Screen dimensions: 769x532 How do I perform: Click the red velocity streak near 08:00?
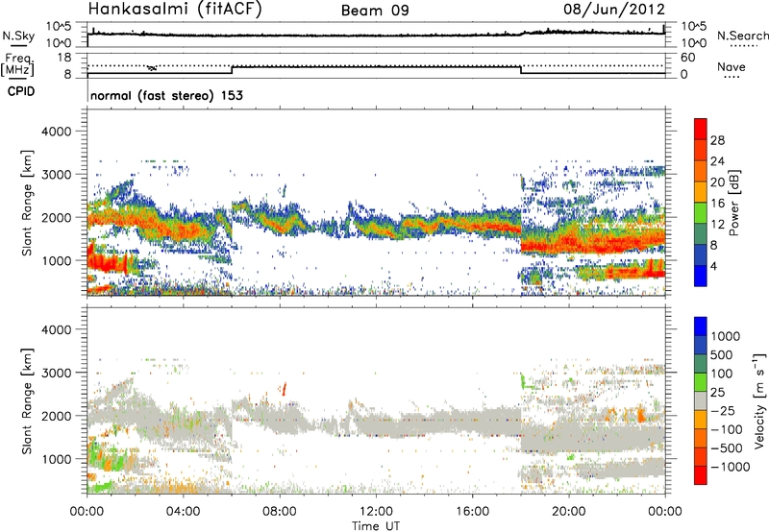pyautogui.click(x=285, y=390)
